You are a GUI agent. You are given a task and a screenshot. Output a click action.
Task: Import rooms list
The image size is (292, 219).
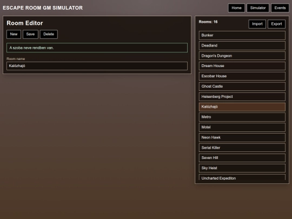pyautogui.click(x=257, y=24)
